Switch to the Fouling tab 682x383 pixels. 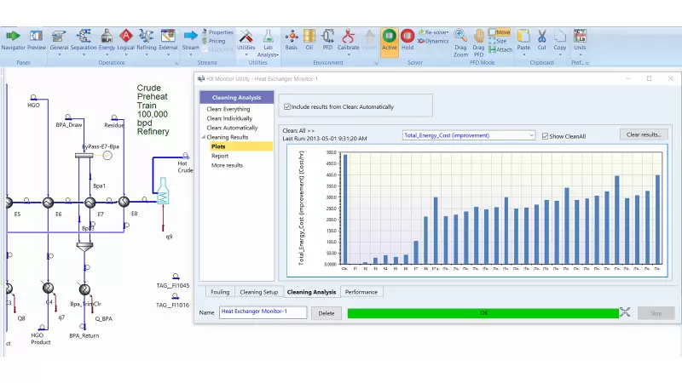pyautogui.click(x=219, y=292)
